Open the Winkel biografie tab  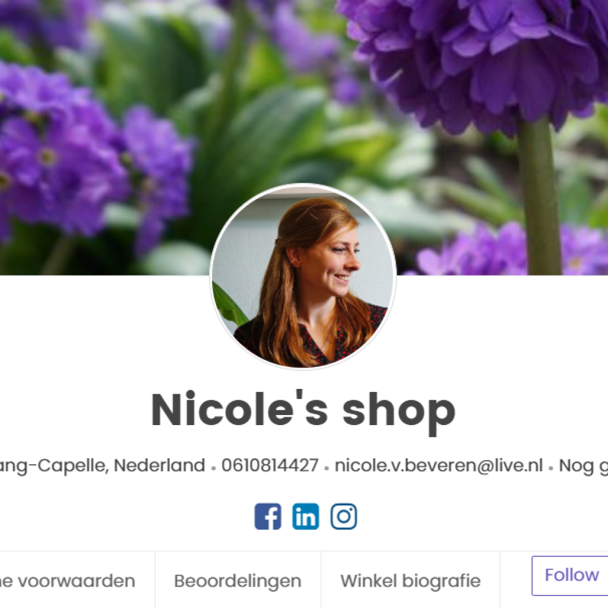pyautogui.click(x=410, y=581)
